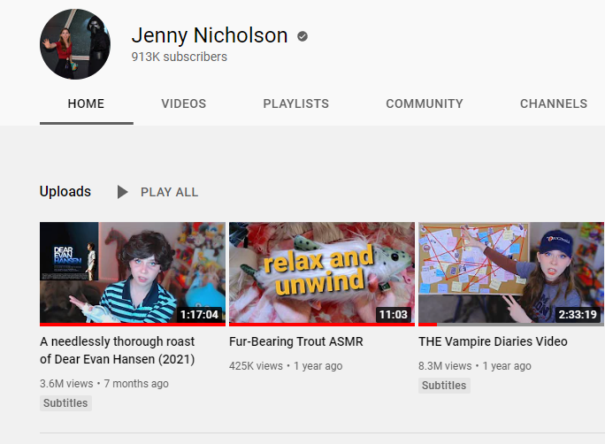This screenshot has width=605, height=444.
Task: Click the Play All triangle icon
Action: (122, 192)
